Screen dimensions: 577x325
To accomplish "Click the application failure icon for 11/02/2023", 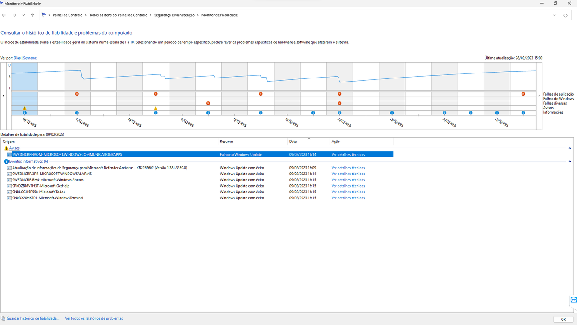I will pos(77,94).
